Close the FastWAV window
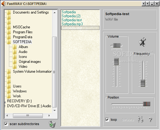The width and height of the screenshot is (160, 130). 157,4
